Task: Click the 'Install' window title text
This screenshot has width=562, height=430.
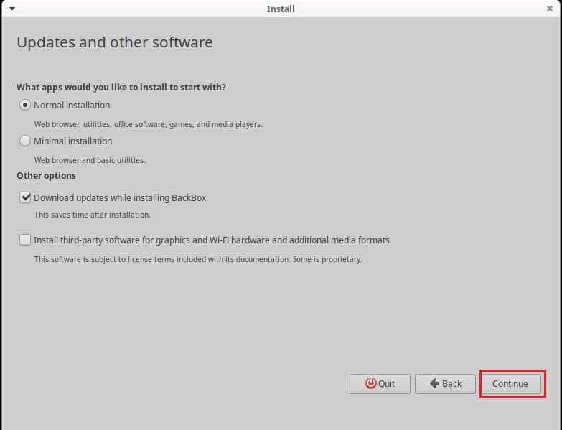Action: 281,9
